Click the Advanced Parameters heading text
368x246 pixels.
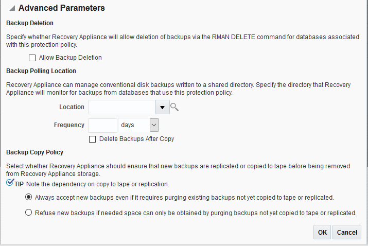tap(62, 8)
